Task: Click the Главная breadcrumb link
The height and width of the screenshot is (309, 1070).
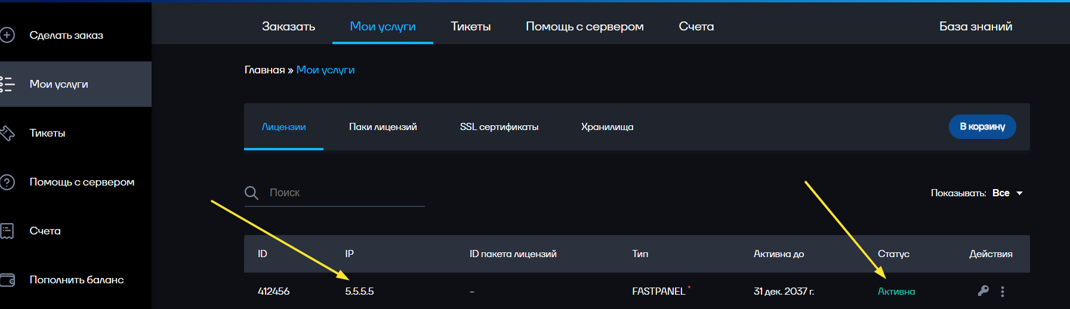Action: pos(264,70)
